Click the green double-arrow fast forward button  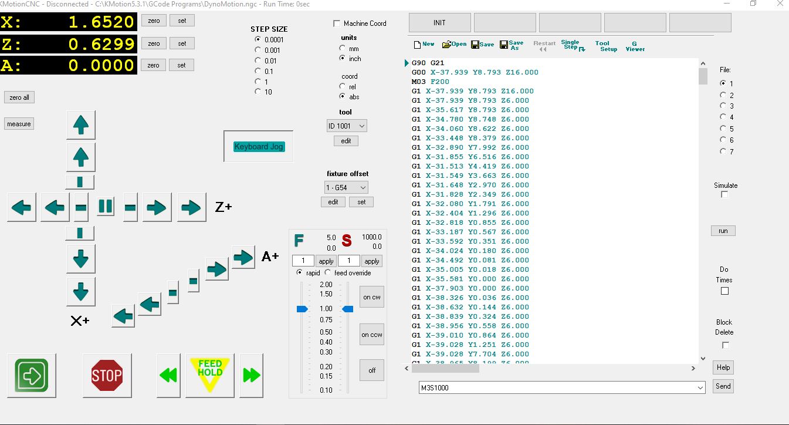click(x=251, y=375)
